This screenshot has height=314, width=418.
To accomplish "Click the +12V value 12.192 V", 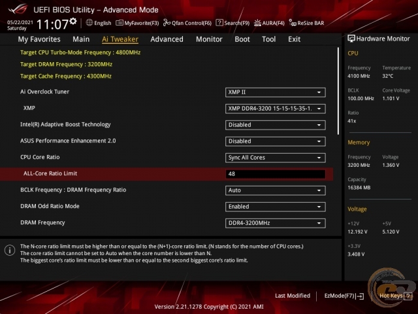I will point(357,232).
